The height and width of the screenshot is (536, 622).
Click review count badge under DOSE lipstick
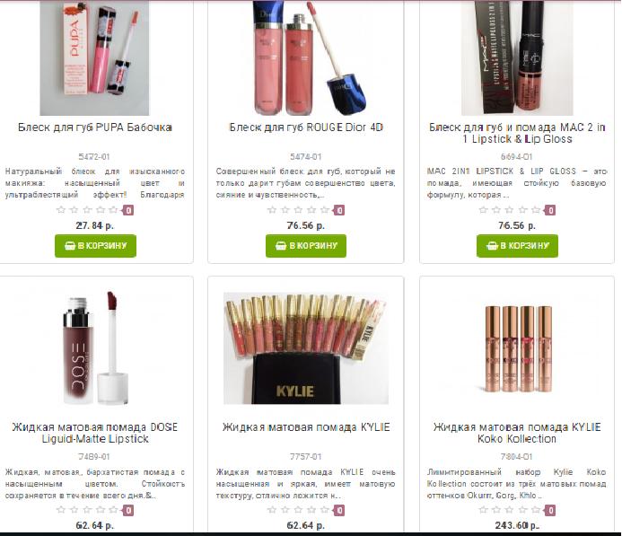128,510
